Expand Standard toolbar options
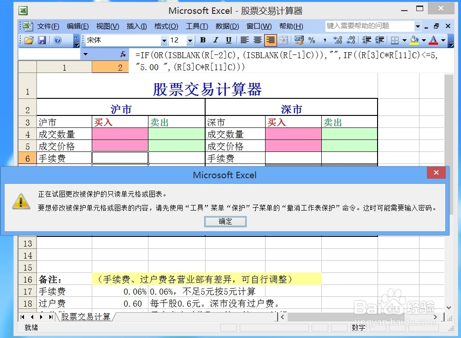461x338 pixels. [x=77, y=41]
